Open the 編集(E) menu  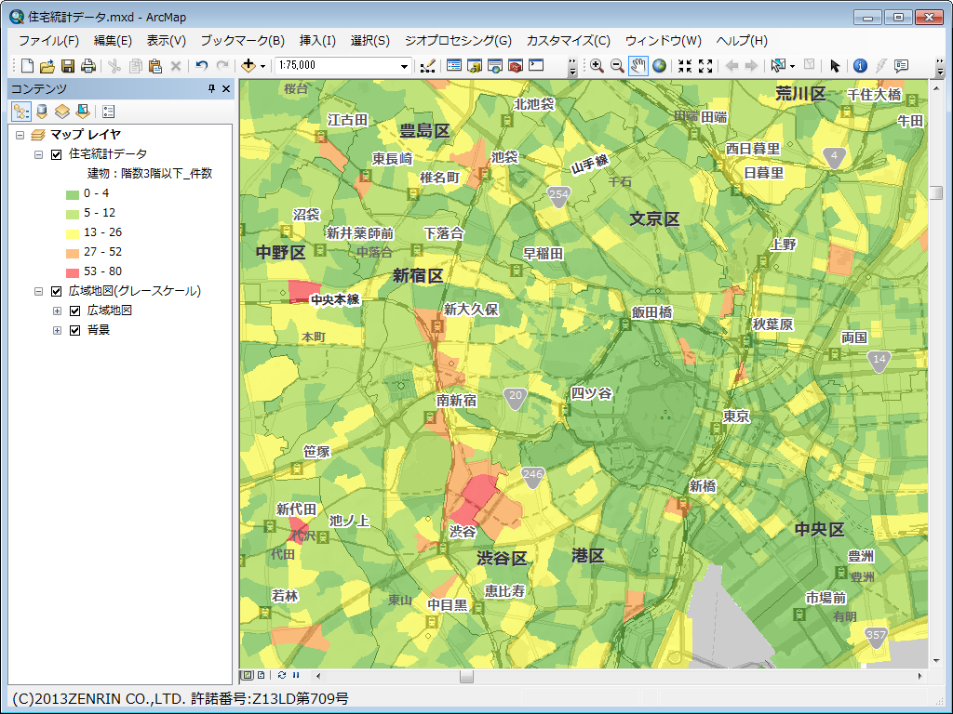point(113,41)
